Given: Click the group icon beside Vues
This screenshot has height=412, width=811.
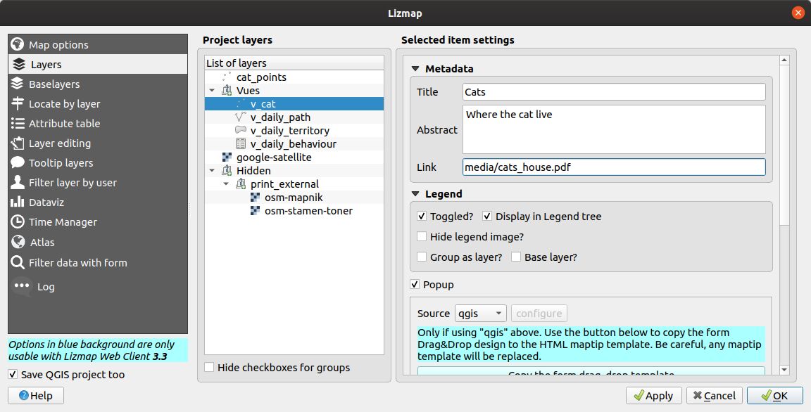Looking at the screenshot, I should 227,91.
